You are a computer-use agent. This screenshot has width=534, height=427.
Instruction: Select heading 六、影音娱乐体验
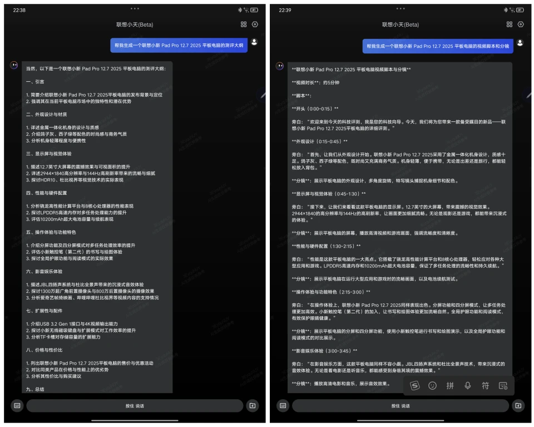click(x=44, y=271)
